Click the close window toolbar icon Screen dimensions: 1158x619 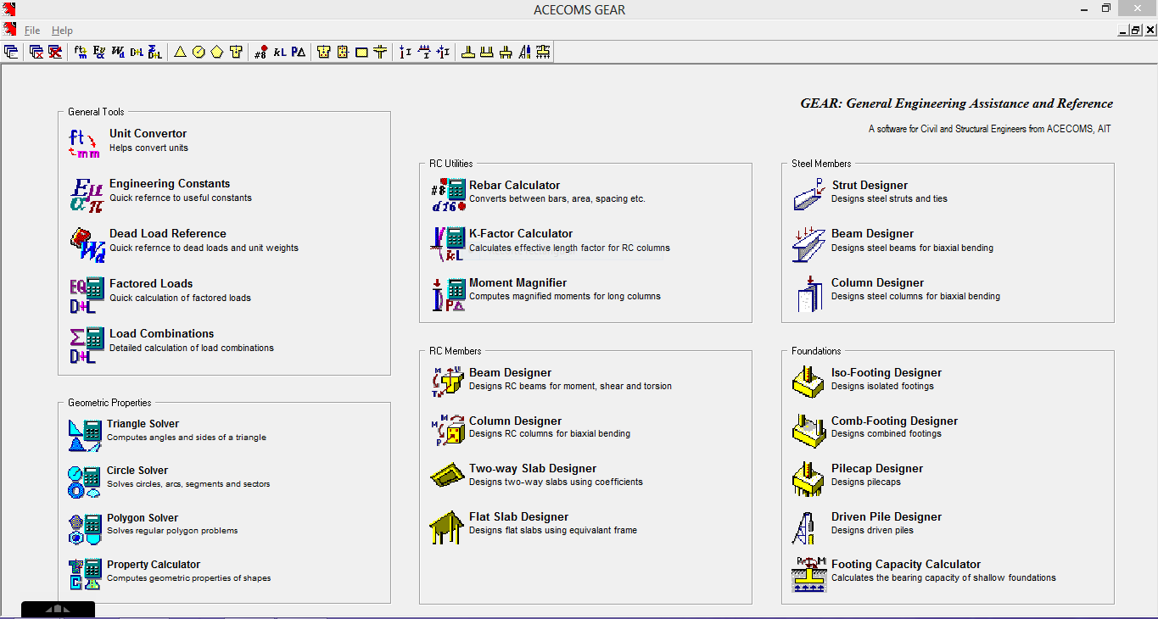[36, 52]
